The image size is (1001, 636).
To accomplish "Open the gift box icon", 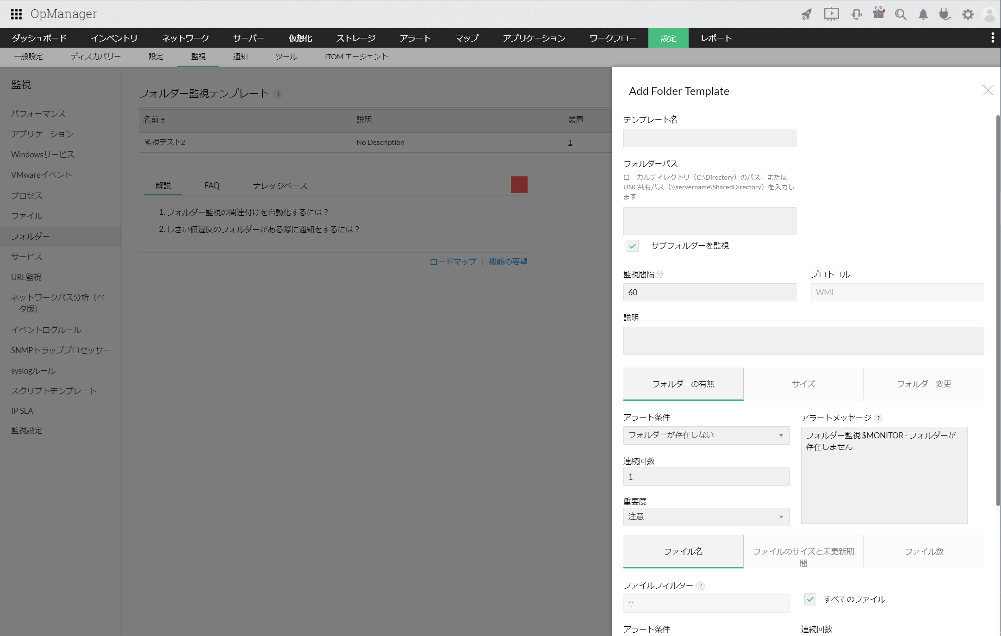I will click(878, 13).
